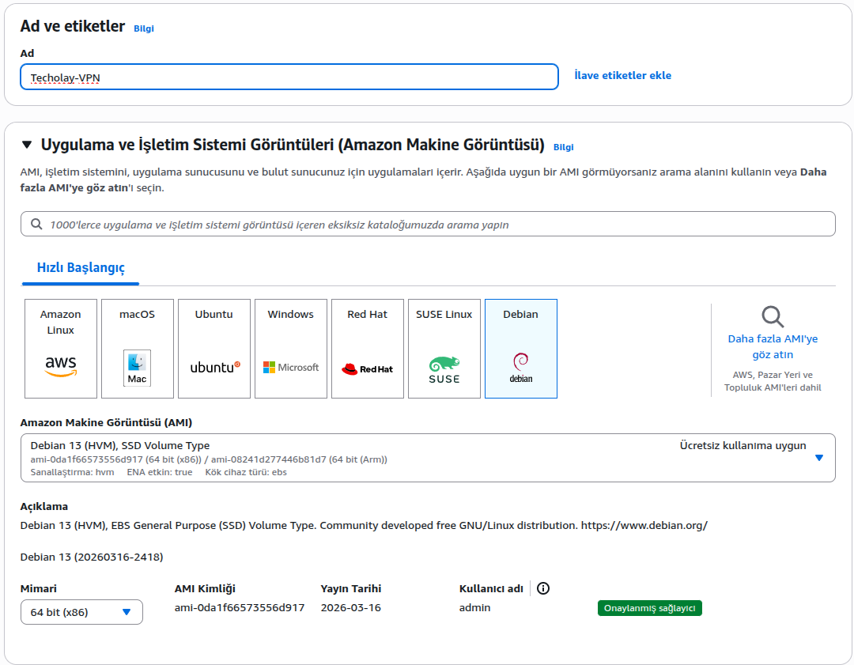The height and width of the screenshot is (665, 854).
Task: Click the Debian 13 EBS General Purpose description text
Action: click(x=364, y=526)
